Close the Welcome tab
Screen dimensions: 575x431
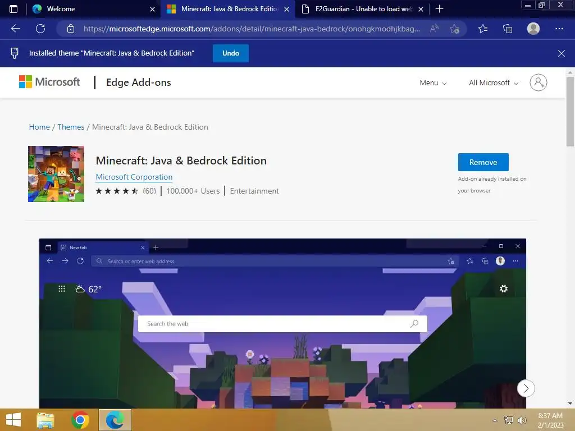(x=153, y=9)
